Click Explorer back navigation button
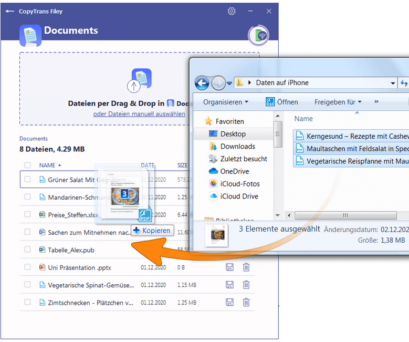 pyautogui.click(x=202, y=84)
